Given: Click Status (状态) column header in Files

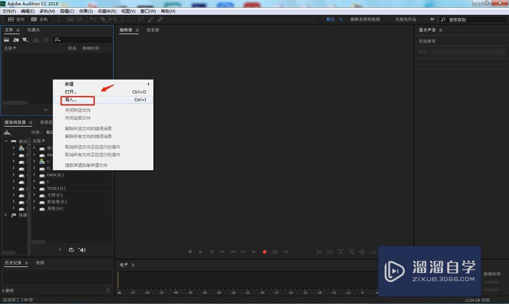Looking at the screenshot, I should 72,48.
